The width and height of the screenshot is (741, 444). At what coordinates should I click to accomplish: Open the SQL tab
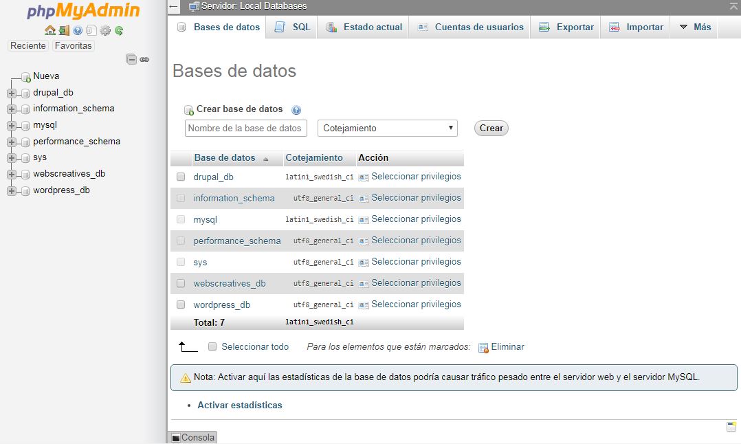tap(293, 27)
